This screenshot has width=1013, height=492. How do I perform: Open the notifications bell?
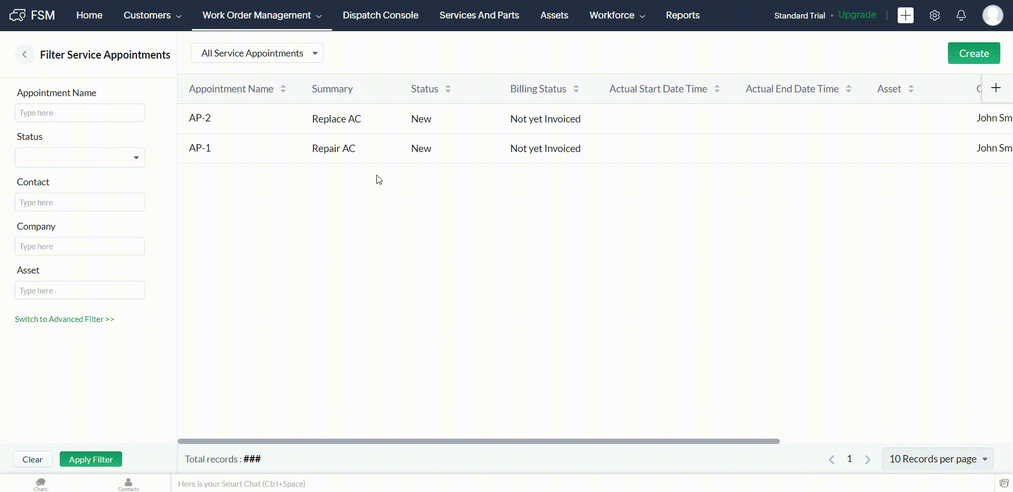click(x=961, y=15)
